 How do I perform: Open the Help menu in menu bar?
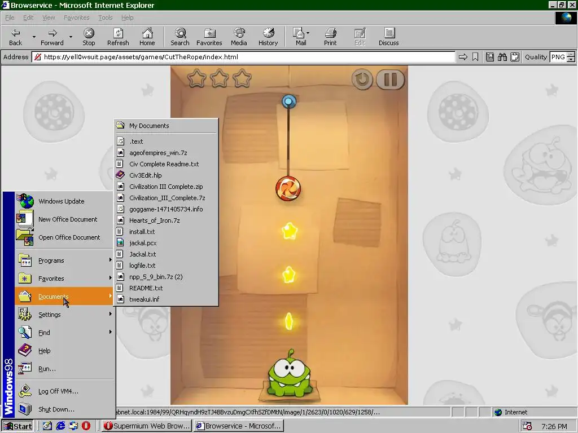tap(127, 17)
